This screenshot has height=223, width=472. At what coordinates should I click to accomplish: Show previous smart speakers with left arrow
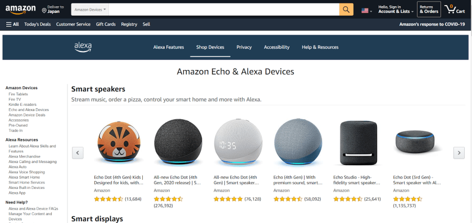[78, 153]
